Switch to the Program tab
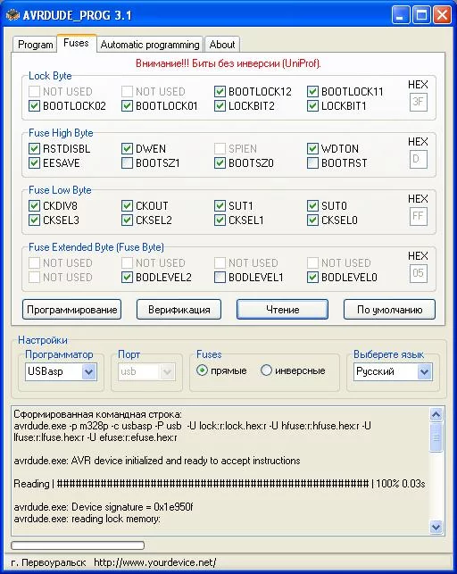The height and width of the screenshot is (574, 457). [35, 45]
